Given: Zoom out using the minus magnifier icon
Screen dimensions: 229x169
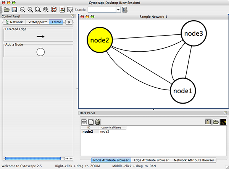Looking at the screenshot, I should coord(23,9).
